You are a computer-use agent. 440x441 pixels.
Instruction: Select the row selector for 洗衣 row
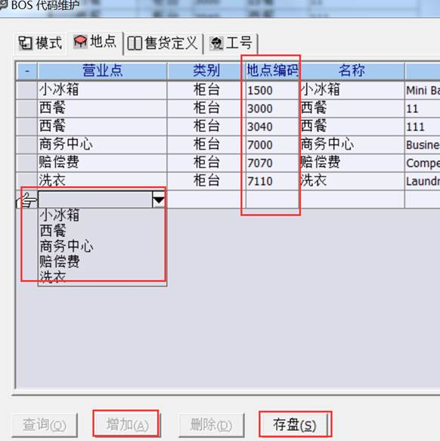(x=26, y=181)
